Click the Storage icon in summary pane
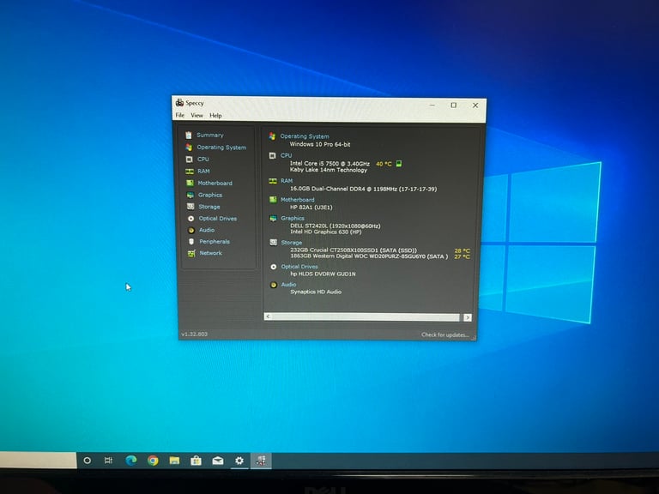The image size is (659, 494). 273,242
